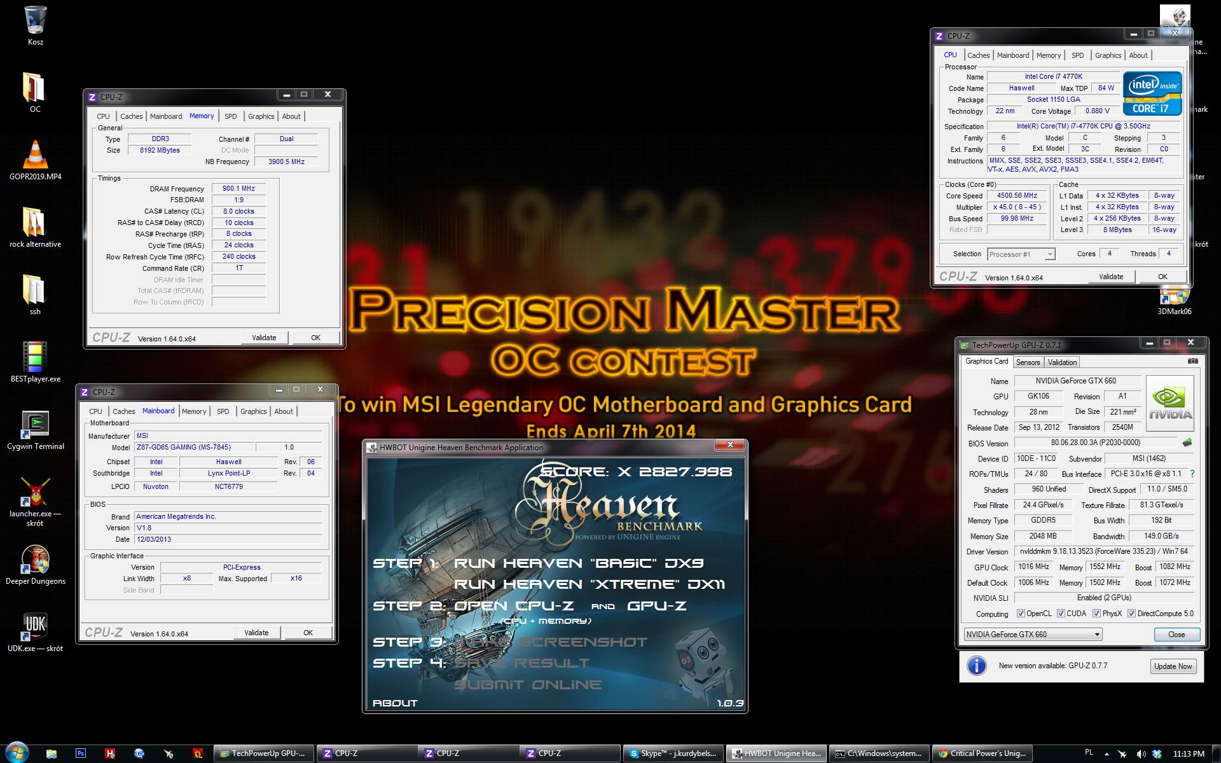This screenshot has height=763, width=1221.
Task: Open the Cygwin Terminal shortcut
Action: pos(35,425)
